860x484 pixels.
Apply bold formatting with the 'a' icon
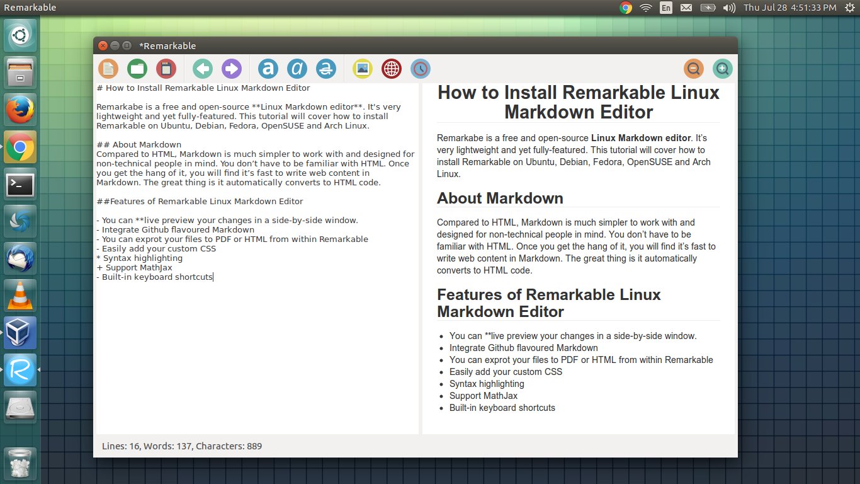[x=268, y=68]
